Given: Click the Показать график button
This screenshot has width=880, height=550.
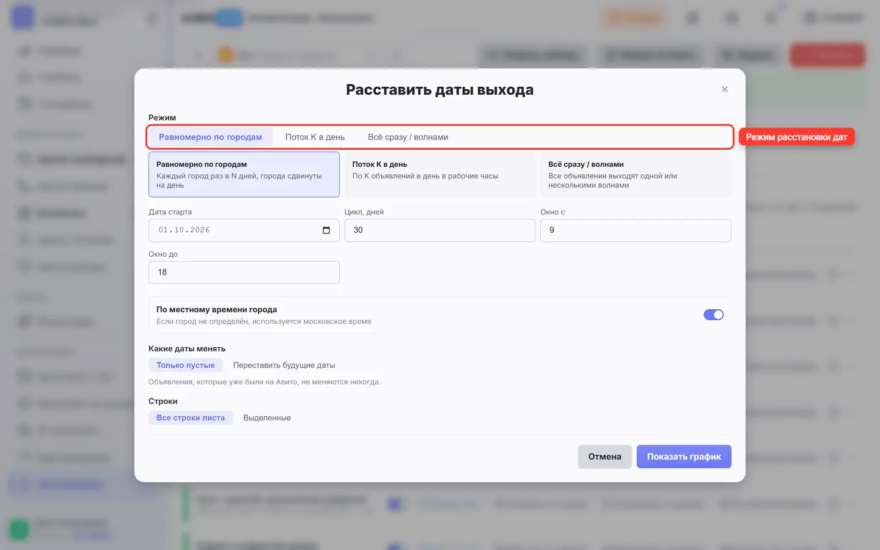Looking at the screenshot, I should click(684, 457).
